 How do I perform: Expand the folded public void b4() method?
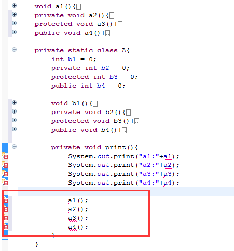pos(14,129)
